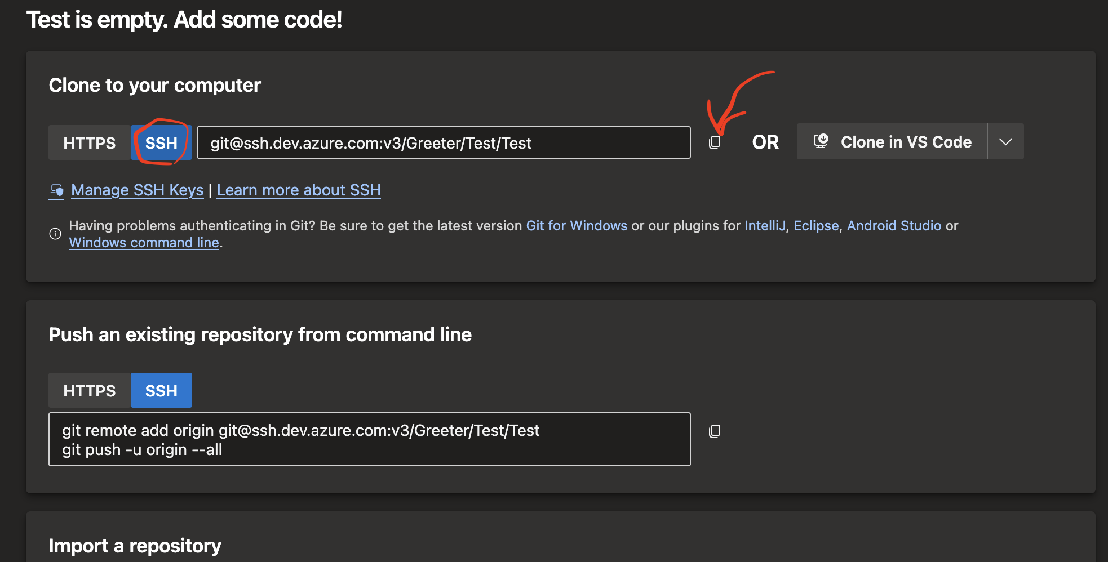
Task: Switch to HTTPS for push commands
Action: click(89, 390)
